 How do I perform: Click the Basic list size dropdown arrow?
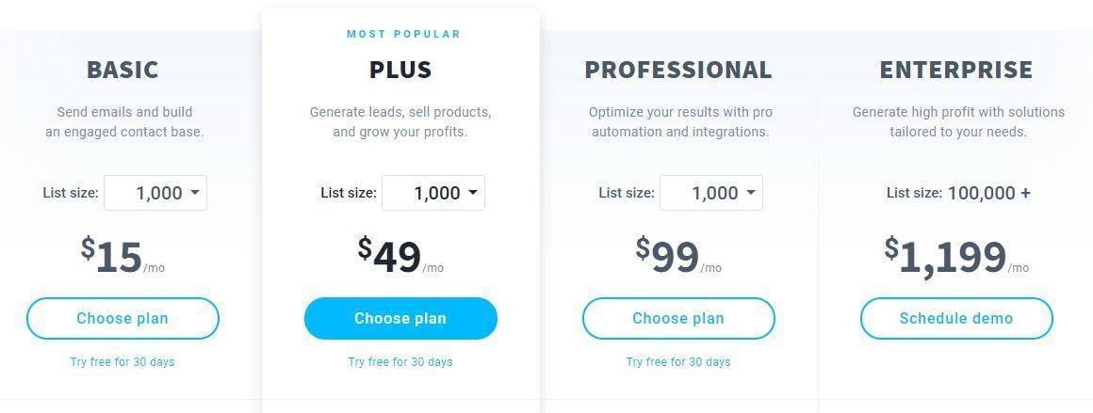(x=194, y=192)
